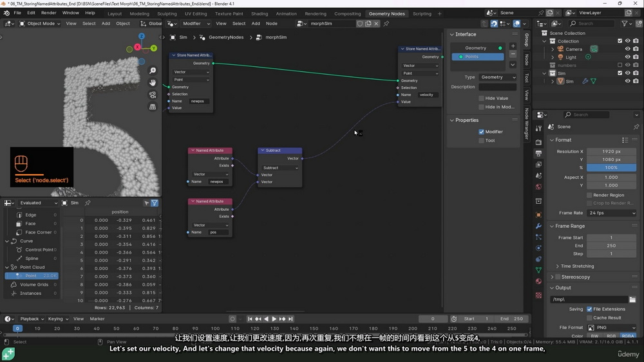The height and width of the screenshot is (362, 644).
Task: Switch to the Layout workspace tab
Action: tap(115, 14)
